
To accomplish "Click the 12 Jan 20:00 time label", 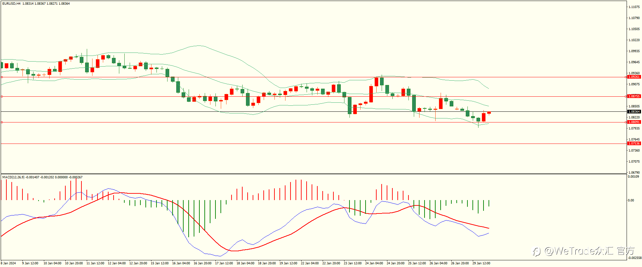I will [x=138, y=263].
